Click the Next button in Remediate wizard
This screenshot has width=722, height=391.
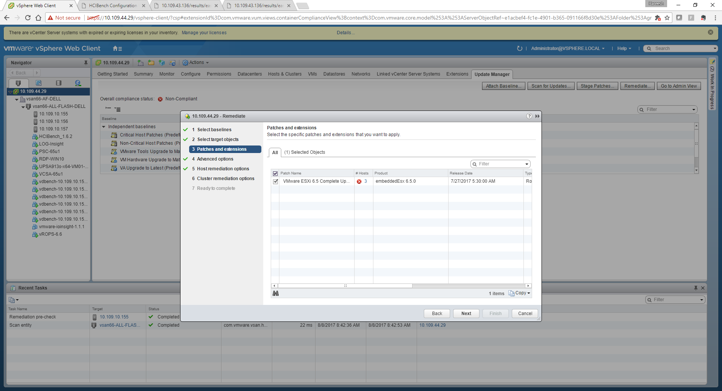(466, 314)
